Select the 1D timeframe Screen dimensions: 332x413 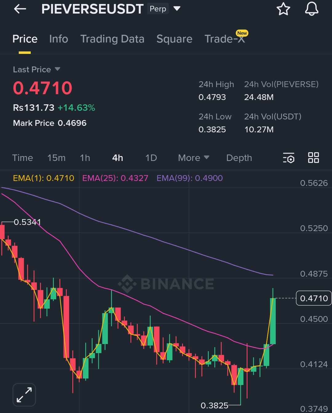click(x=151, y=158)
